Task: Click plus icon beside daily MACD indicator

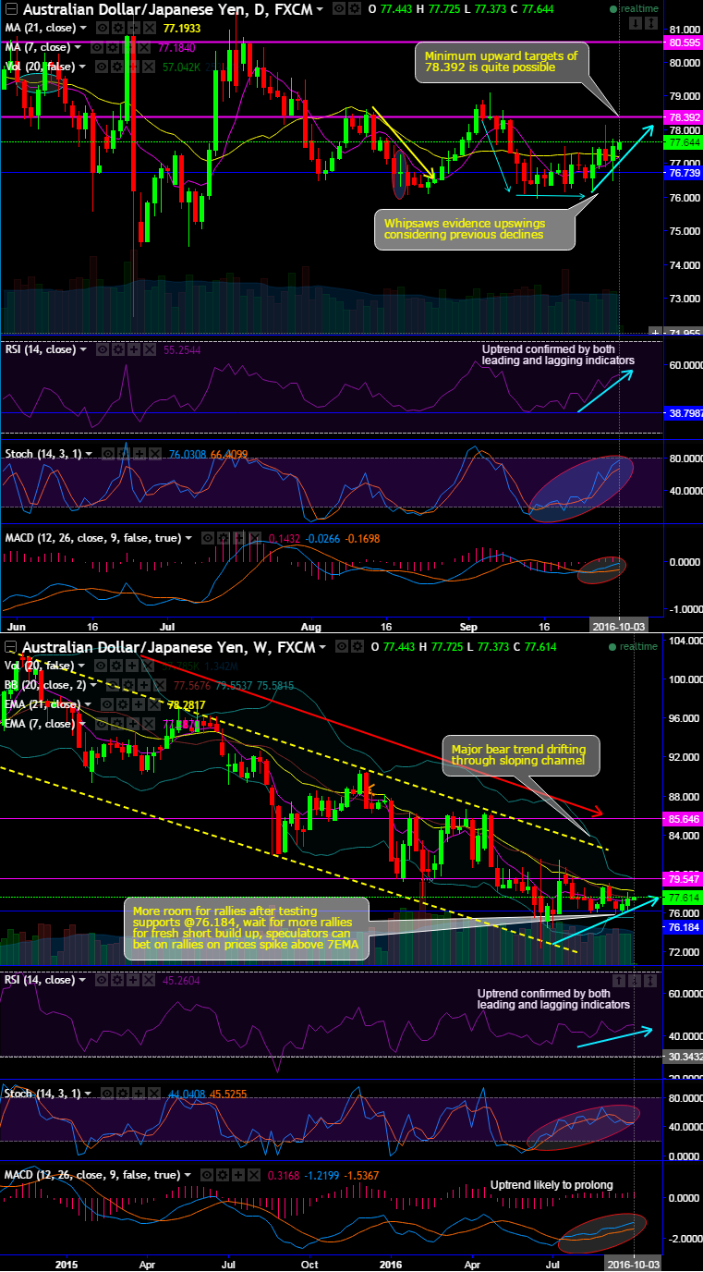Action: (x=239, y=538)
